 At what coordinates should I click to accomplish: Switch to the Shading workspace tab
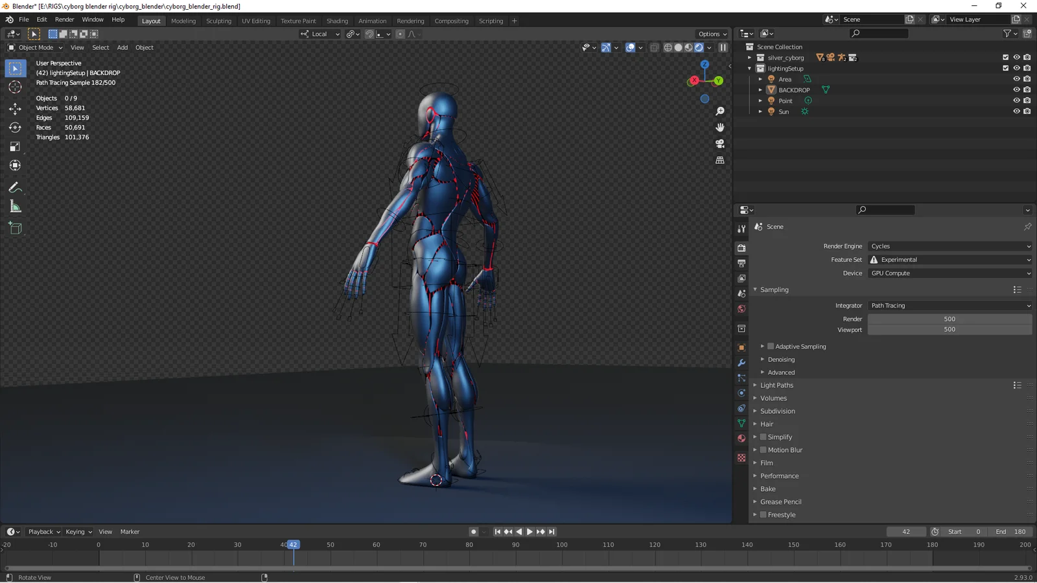click(x=337, y=21)
